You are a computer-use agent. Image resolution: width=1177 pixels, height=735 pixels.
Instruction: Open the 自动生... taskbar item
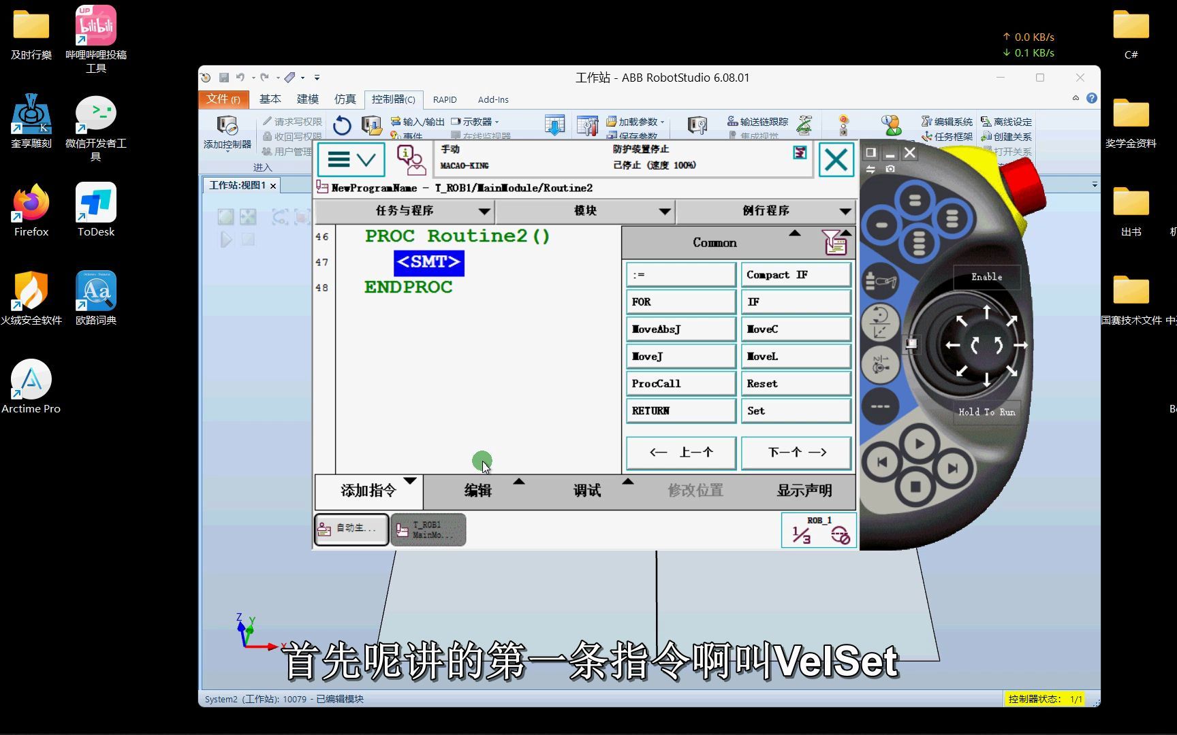(351, 529)
